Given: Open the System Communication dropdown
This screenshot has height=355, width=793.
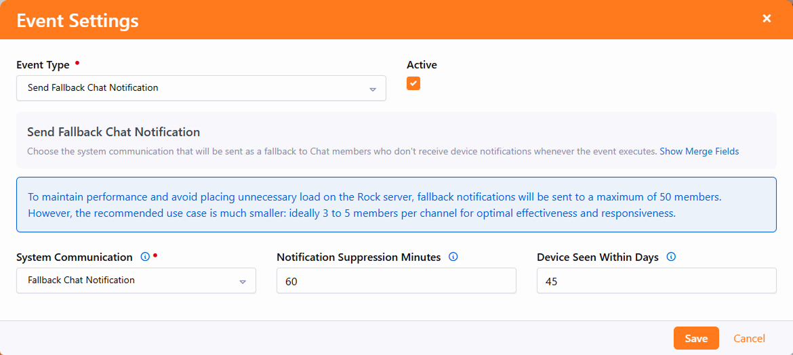Looking at the screenshot, I should click(x=136, y=280).
